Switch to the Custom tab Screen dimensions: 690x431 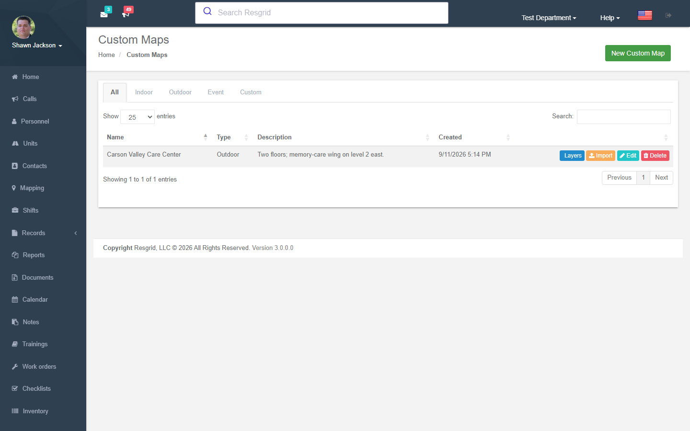(x=251, y=92)
